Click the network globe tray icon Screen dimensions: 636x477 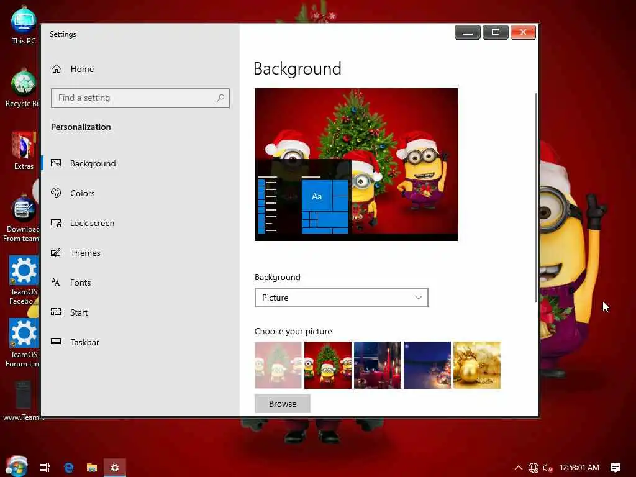coord(534,468)
